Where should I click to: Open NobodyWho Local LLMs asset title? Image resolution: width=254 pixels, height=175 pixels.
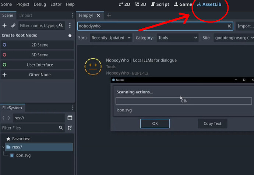141,60
